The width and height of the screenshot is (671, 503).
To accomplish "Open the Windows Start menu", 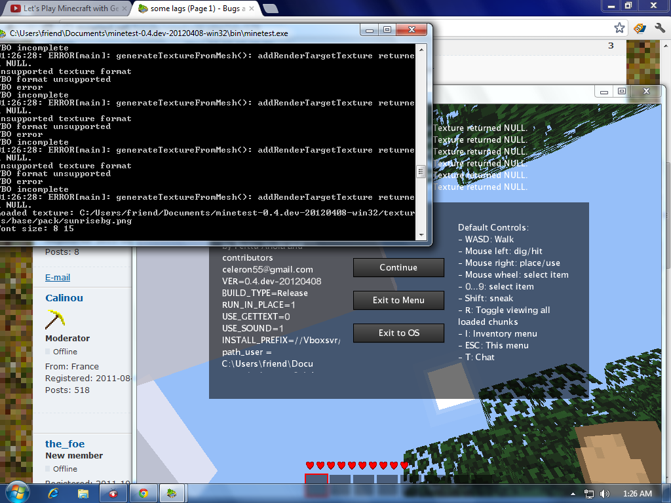I will click(16, 493).
